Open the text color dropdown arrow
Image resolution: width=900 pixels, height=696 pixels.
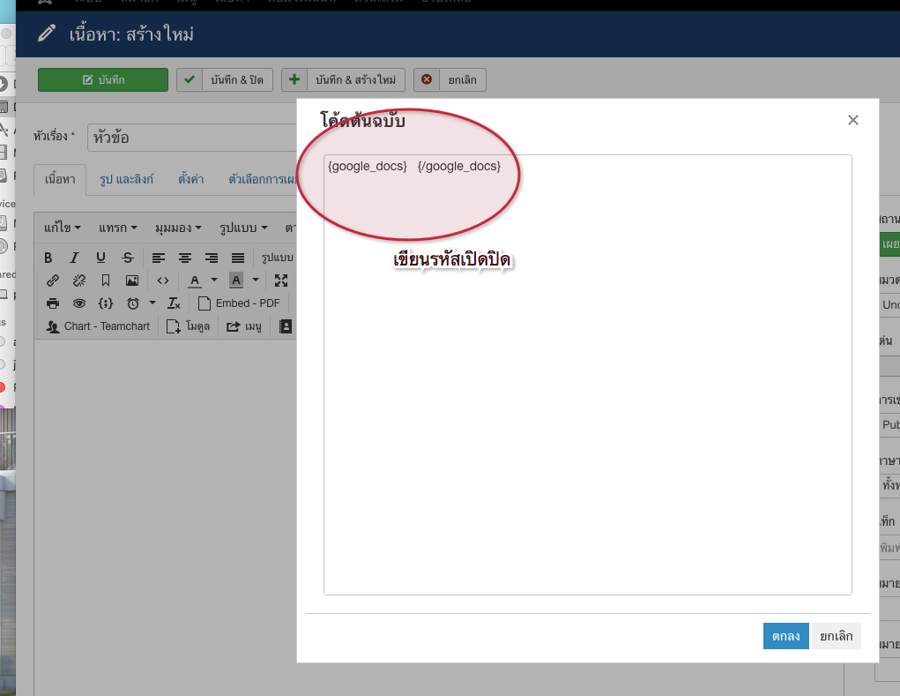pyautogui.click(x=214, y=281)
